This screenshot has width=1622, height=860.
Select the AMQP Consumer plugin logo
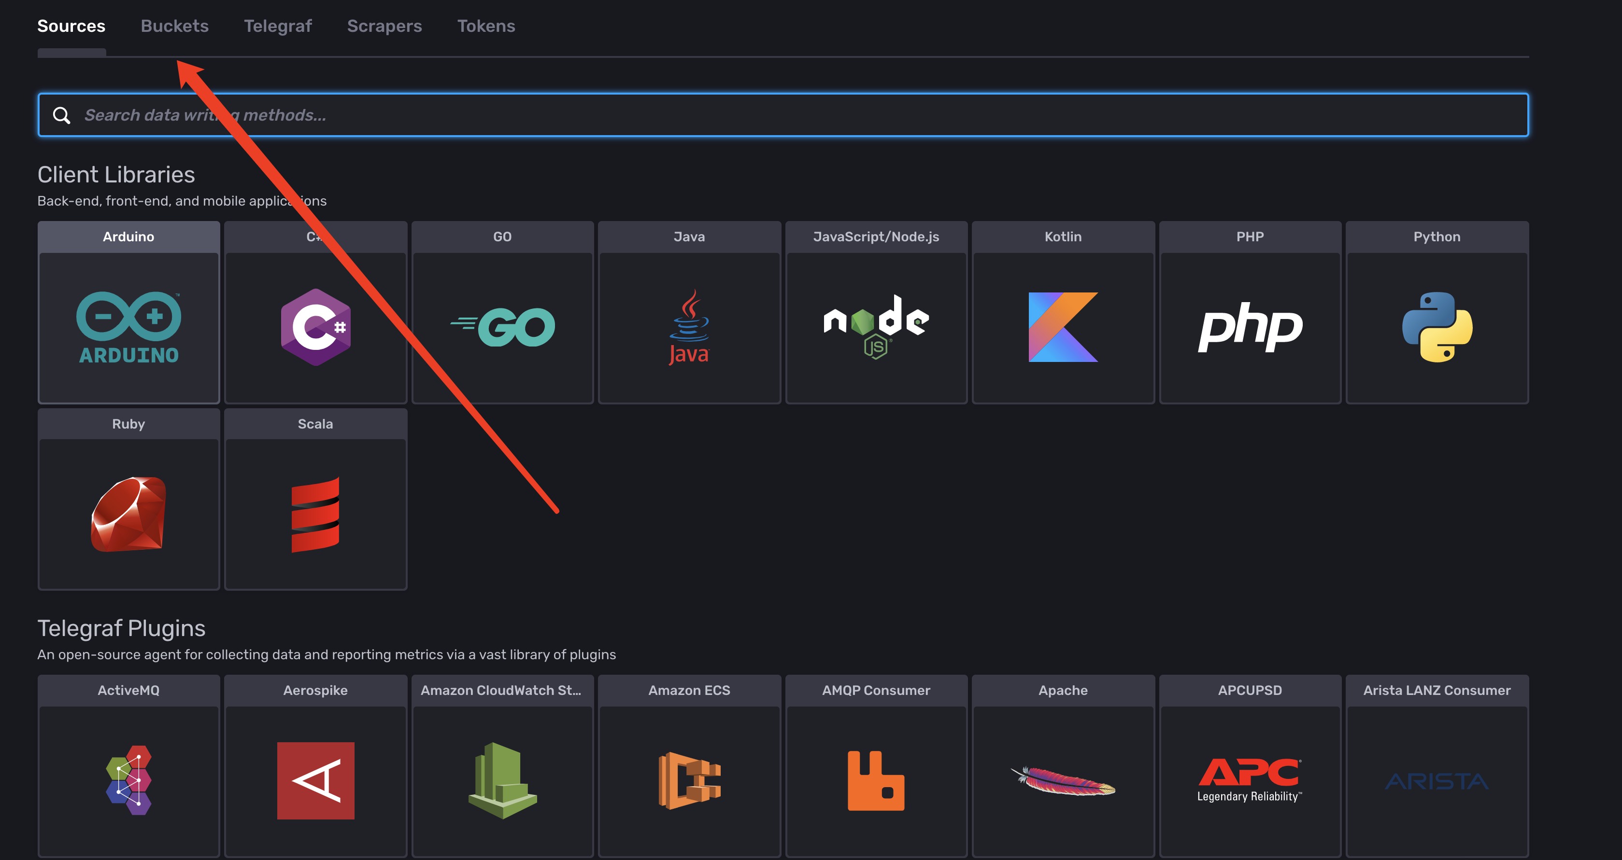click(x=876, y=781)
